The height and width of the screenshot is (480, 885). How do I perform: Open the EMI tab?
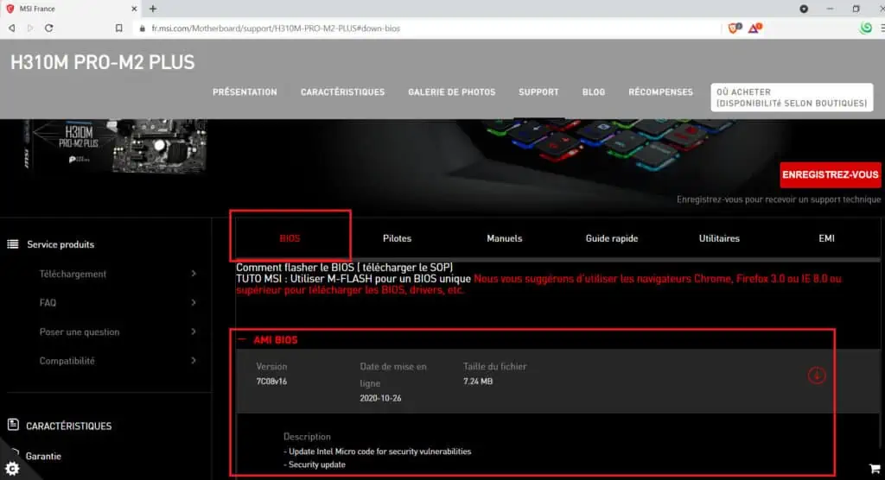tap(826, 238)
